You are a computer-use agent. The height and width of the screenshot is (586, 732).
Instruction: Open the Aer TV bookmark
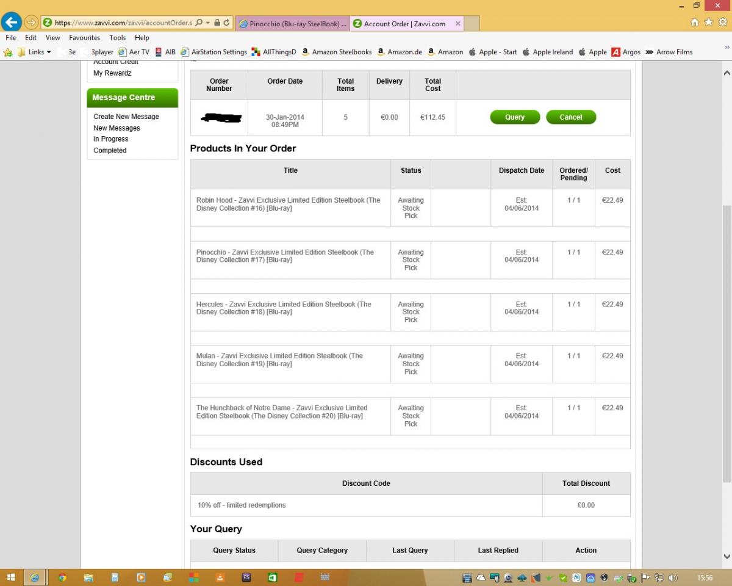click(x=134, y=52)
